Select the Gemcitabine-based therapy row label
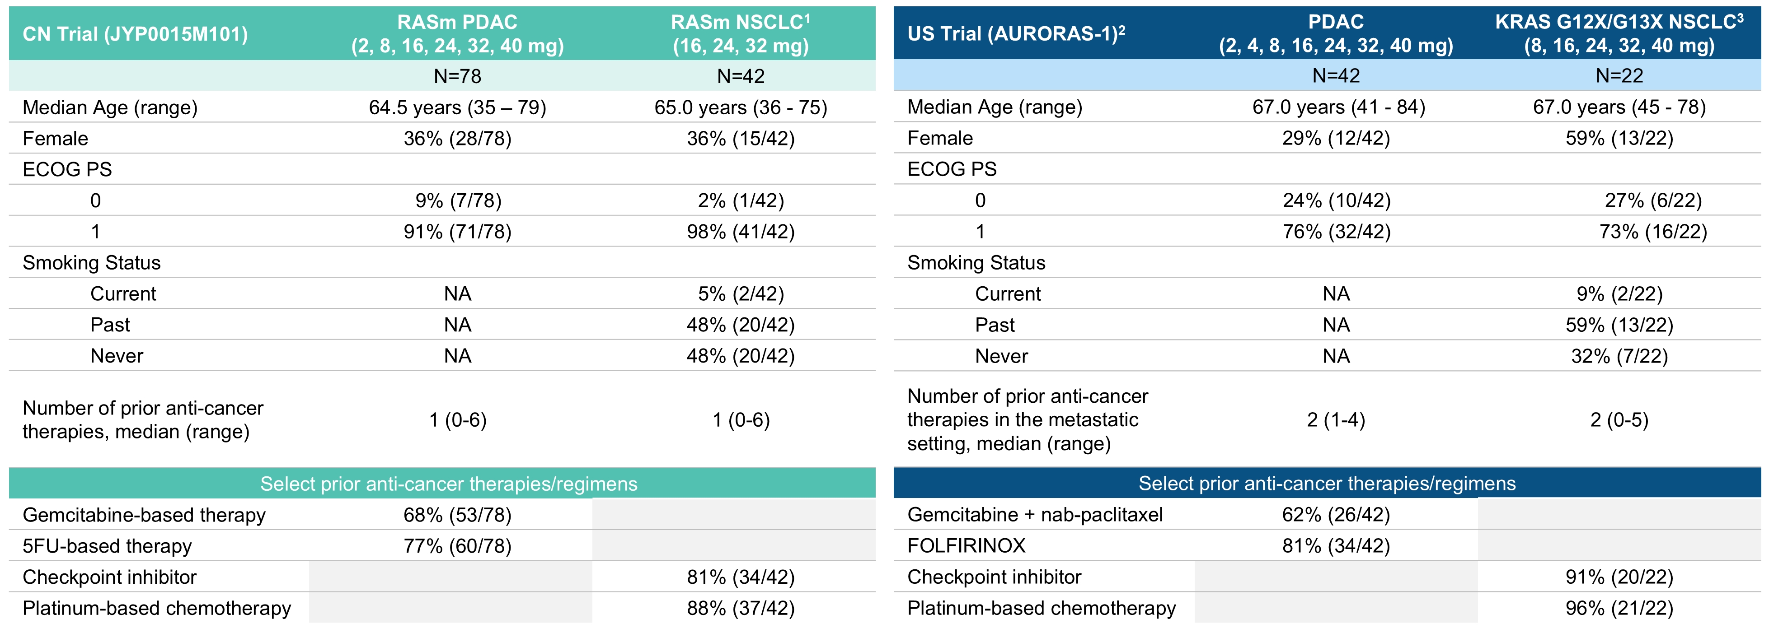The width and height of the screenshot is (1769, 633). 144,515
